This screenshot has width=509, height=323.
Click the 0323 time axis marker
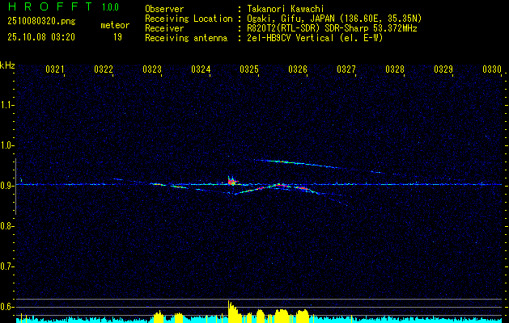(152, 69)
